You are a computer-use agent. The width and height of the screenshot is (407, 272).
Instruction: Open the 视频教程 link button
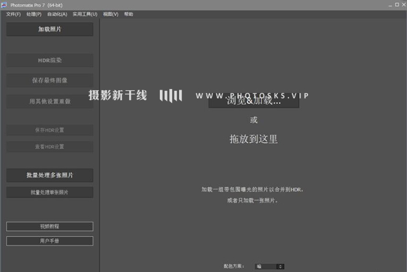point(50,227)
